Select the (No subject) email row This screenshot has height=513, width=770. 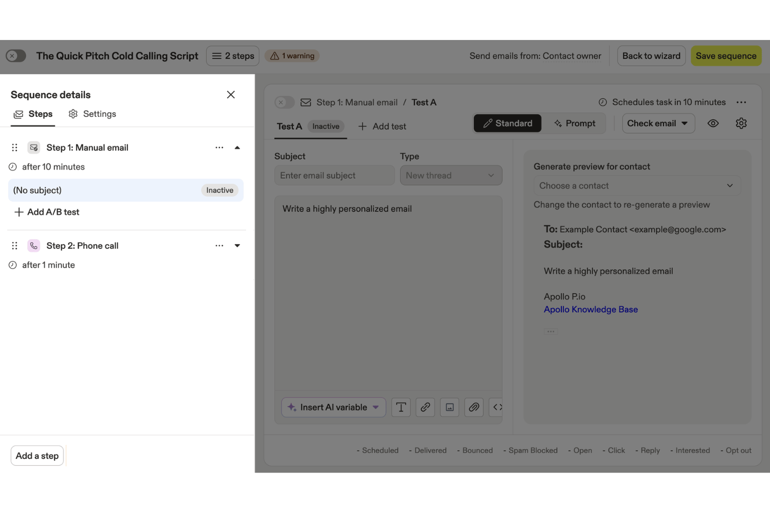[126, 190]
